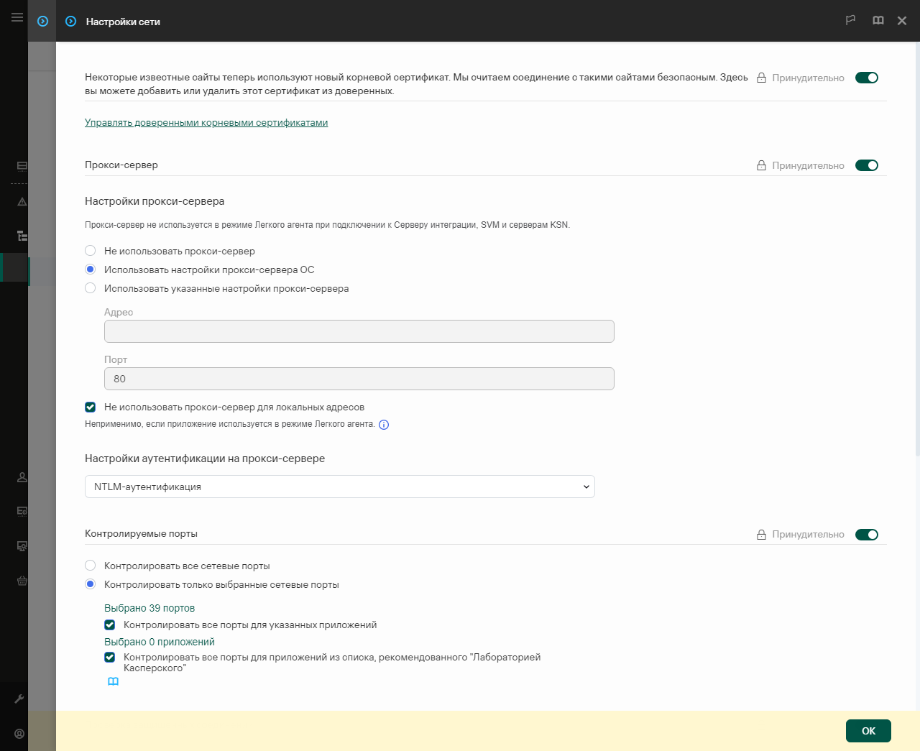The width and height of the screenshot is (920, 751).
Task: Open the basket icon in sidebar
Action: click(22, 581)
